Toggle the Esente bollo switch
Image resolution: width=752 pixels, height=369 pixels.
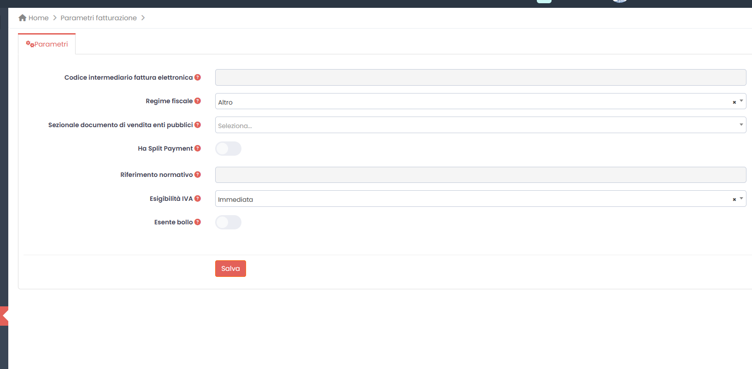(x=228, y=223)
